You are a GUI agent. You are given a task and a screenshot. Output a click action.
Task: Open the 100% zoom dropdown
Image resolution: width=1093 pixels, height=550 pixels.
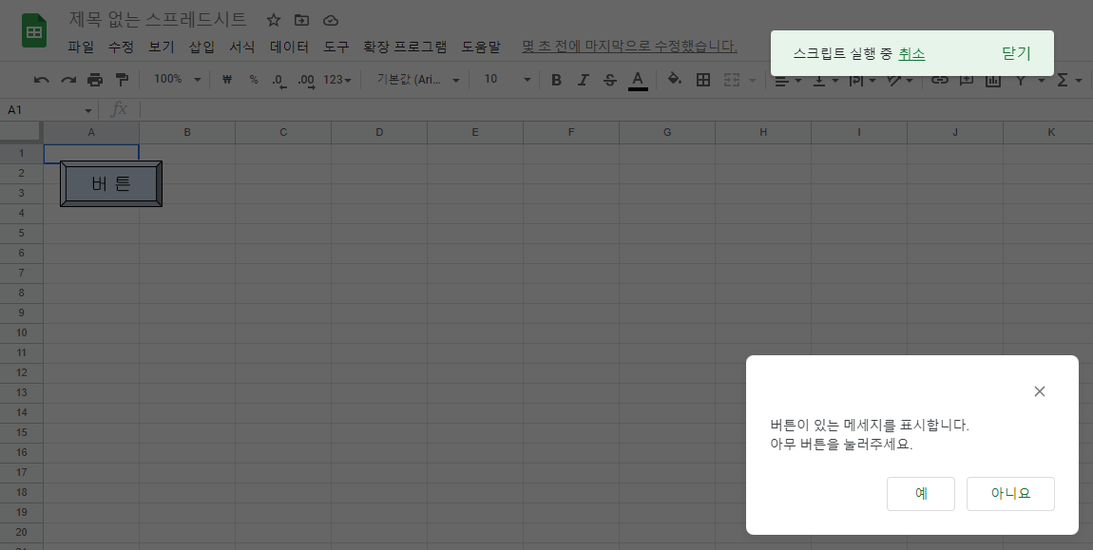177,80
